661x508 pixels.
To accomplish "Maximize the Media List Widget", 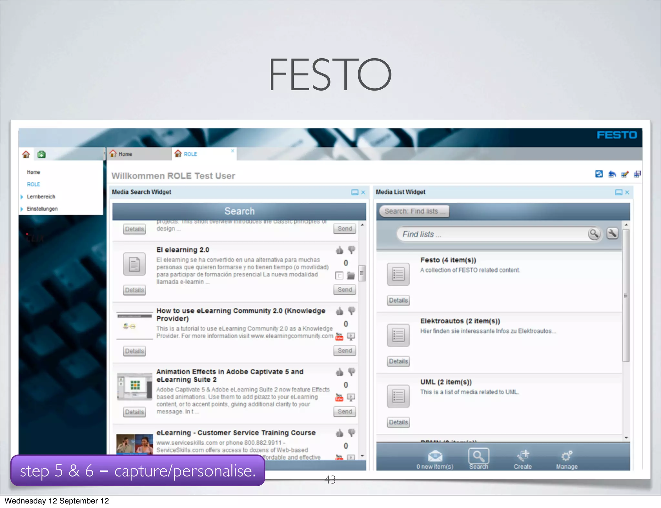I will 619,192.
